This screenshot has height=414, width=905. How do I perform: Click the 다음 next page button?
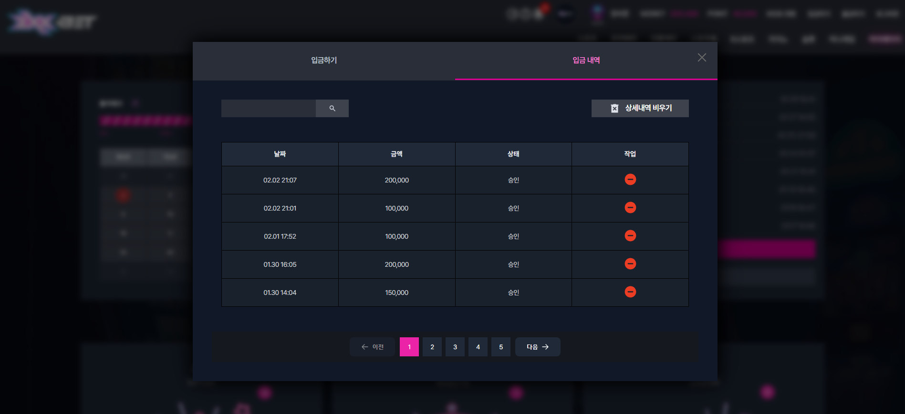point(538,347)
